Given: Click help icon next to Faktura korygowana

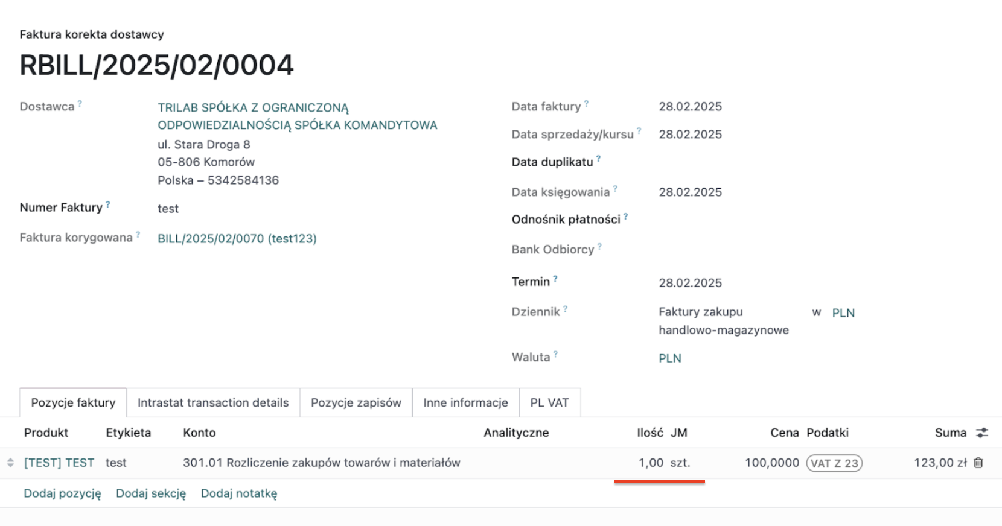Looking at the screenshot, I should (138, 235).
